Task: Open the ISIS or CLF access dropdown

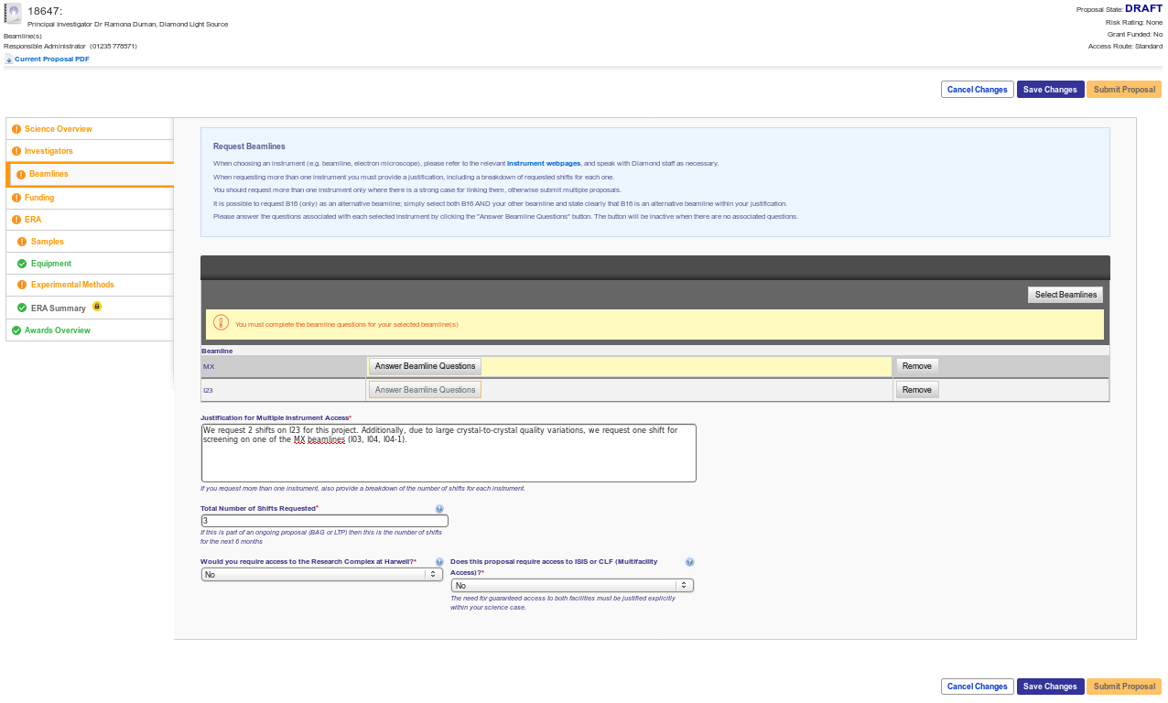Action: tap(572, 585)
